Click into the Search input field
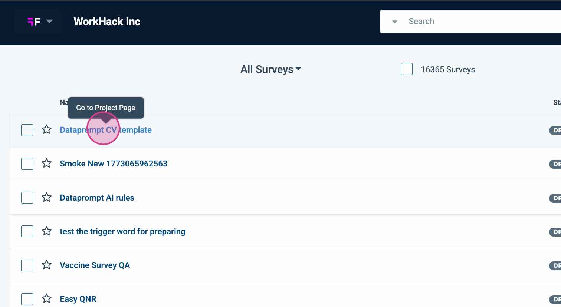This screenshot has height=307, width=561. click(482, 22)
